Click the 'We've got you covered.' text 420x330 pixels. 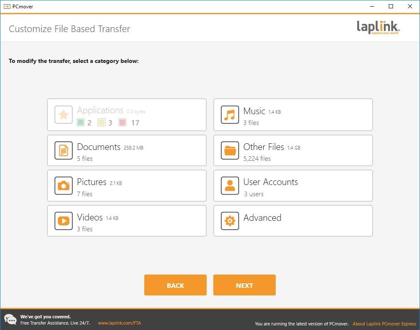click(46, 317)
